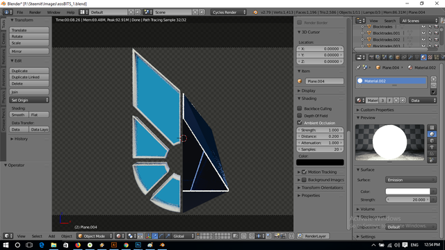Click the black Ambient Occlusion color swatch

coord(320,162)
